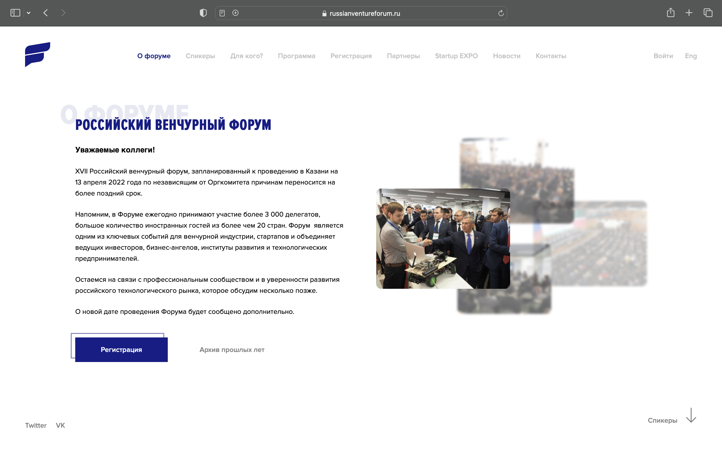This screenshot has height=451, width=722.
Task: Click the extension plus-circle icon in address bar
Action: click(235, 13)
